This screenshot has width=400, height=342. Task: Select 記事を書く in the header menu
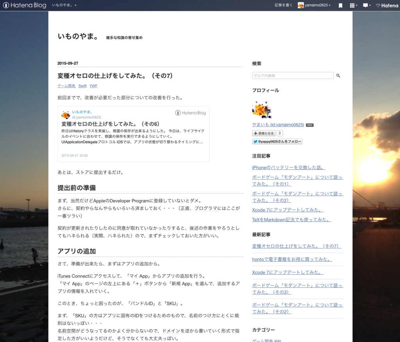pos(283,5)
